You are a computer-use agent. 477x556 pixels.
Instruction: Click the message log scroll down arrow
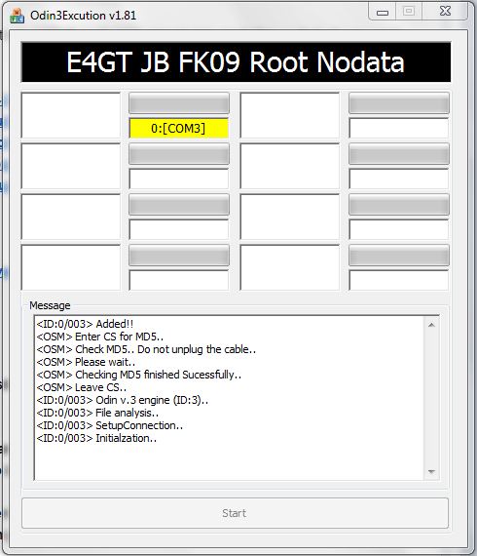point(431,471)
